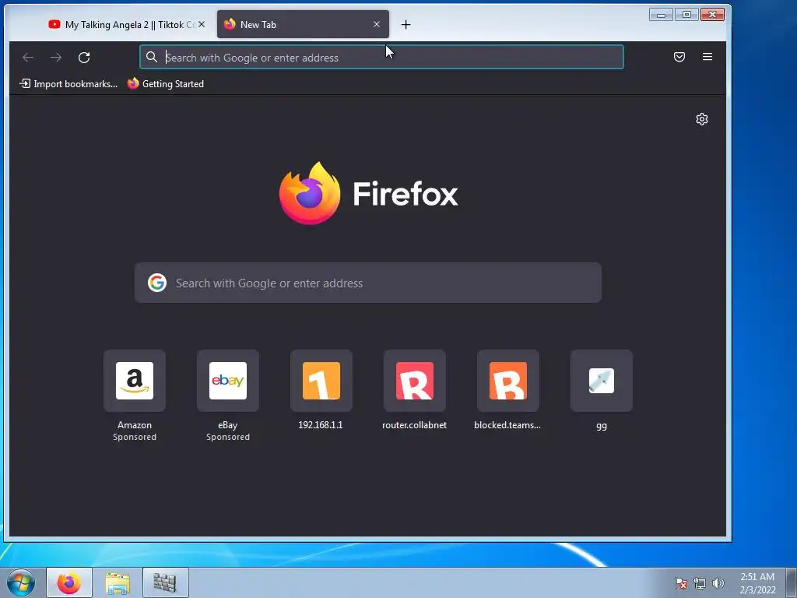Open Import bookmarks bookmark item
The image size is (797, 598).
coord(68,84)
